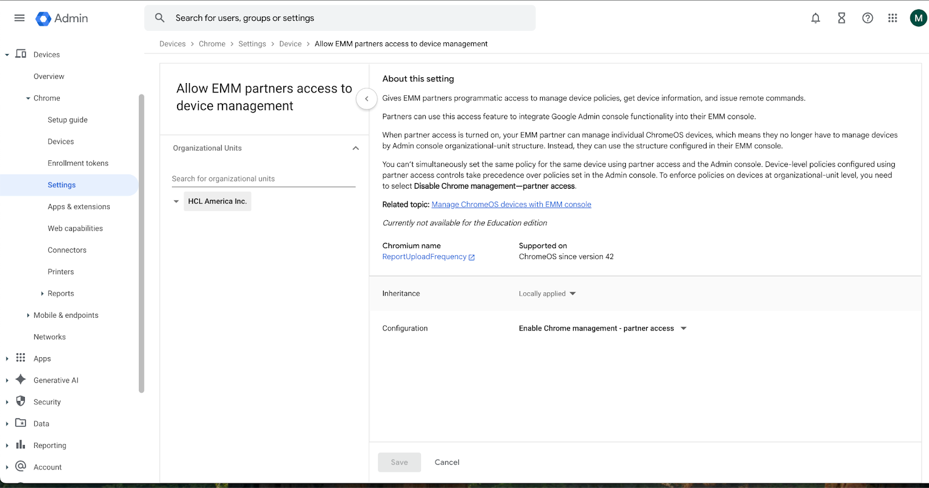Image resolution: width=929 pixels, height=488 pixels.
Task: Open the Google apps grid launcher
Action: (x=892, y=18)
